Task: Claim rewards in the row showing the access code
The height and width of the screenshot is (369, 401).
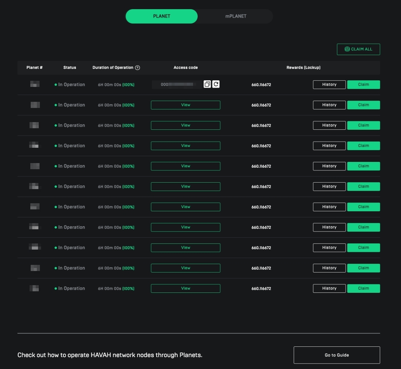Action: 363,85
